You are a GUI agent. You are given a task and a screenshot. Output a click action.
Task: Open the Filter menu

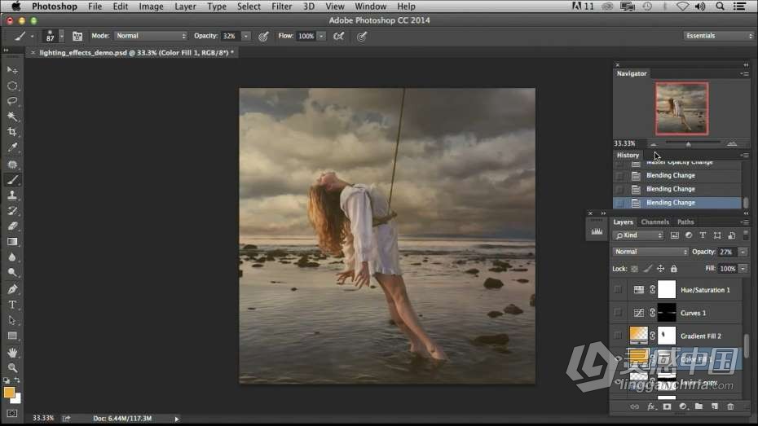pos(281,7)
